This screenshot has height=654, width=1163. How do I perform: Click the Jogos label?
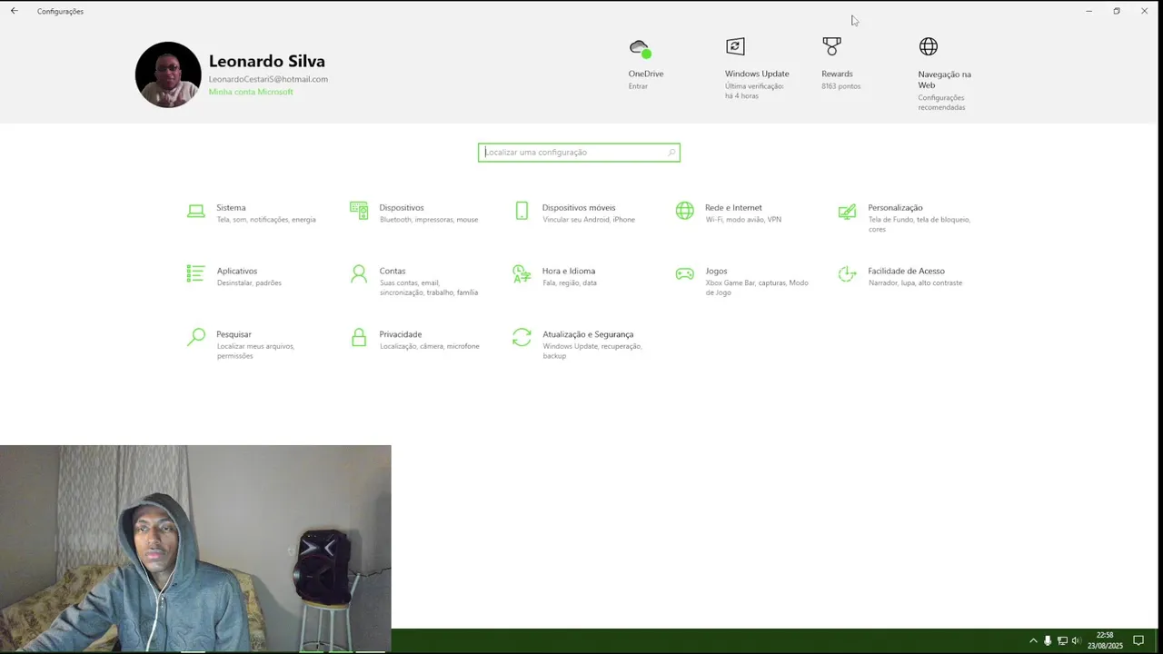(x=716, y=271)
